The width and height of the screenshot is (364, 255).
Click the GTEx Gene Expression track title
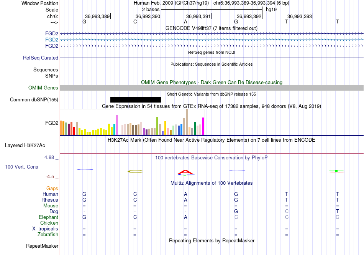pyautogui.click(x=212, y=106)
